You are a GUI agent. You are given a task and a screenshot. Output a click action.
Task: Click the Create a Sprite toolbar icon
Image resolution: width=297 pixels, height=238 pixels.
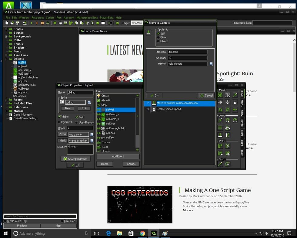pyautogui.click(x=55, y=23)
